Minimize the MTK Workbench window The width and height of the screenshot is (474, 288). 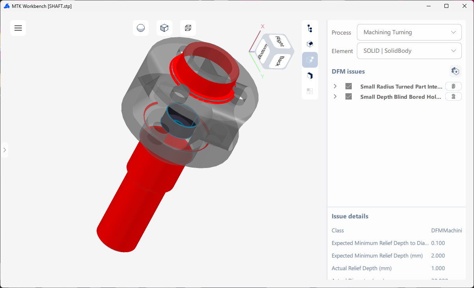tap(428, 6)
